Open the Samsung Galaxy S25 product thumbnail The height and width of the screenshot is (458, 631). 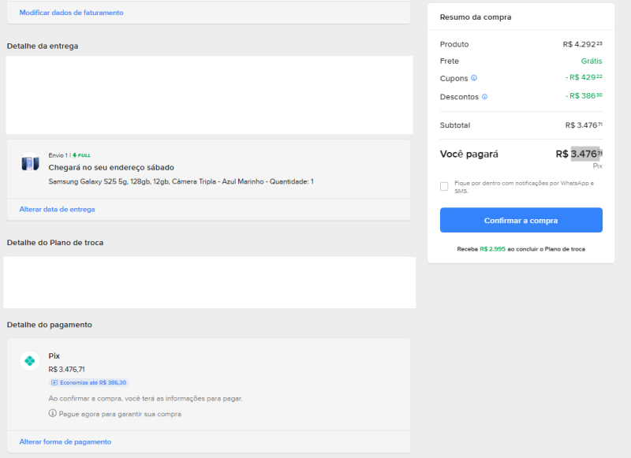coord(30,163)
